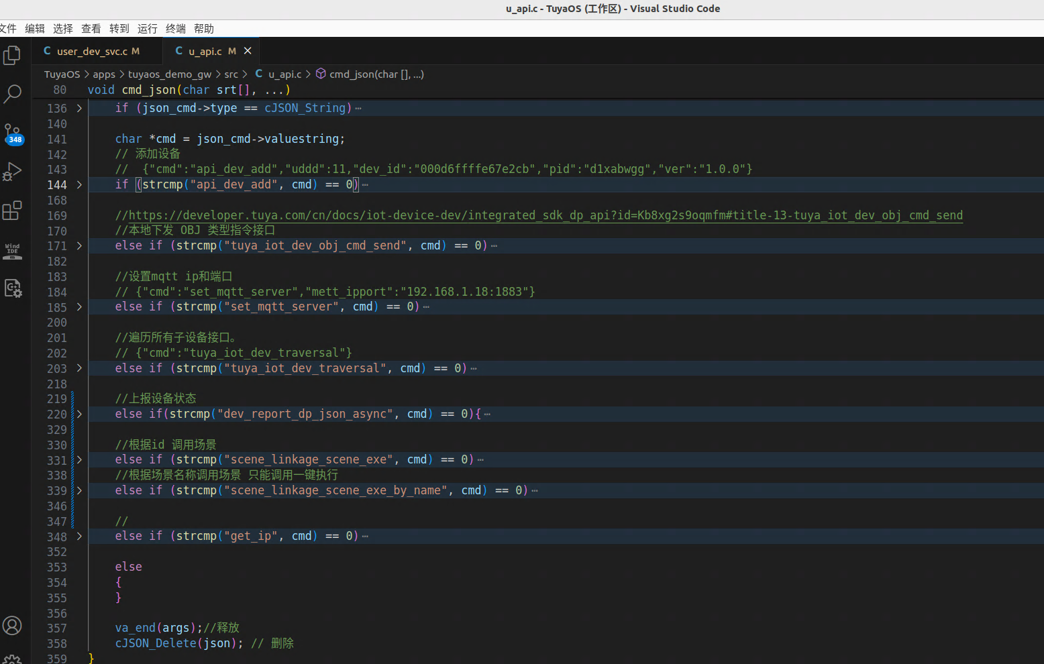Open the 运行 menu
The width and height of the screenshot is (1044, 664).
coord(148,28)
